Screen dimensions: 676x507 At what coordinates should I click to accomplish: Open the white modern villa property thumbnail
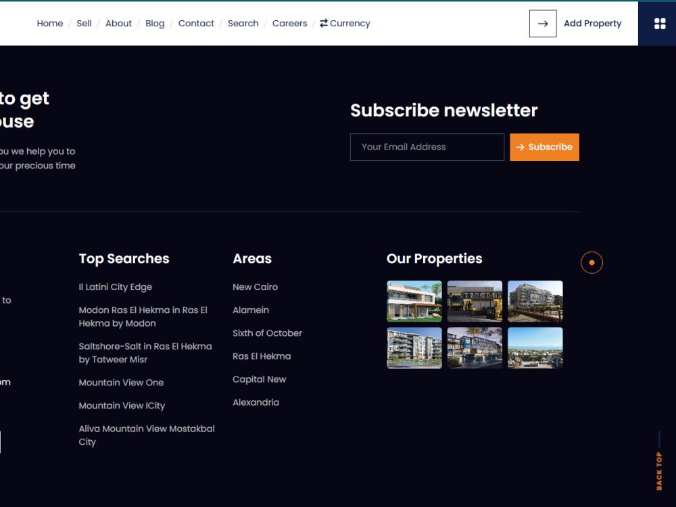414,301
